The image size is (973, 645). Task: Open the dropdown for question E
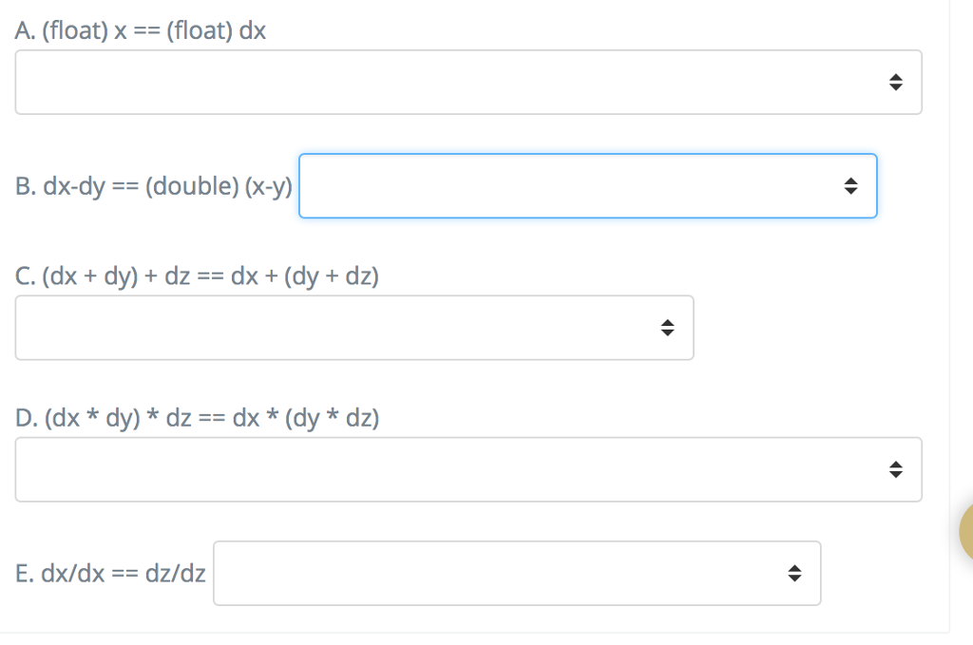coord(517,573)
